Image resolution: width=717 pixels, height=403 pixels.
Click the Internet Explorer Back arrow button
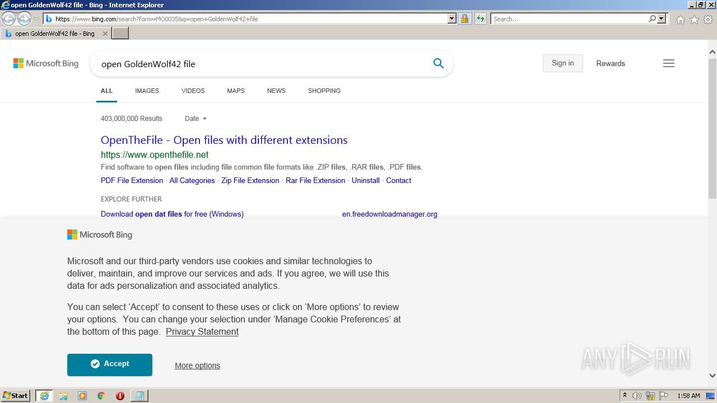point(9,19)
